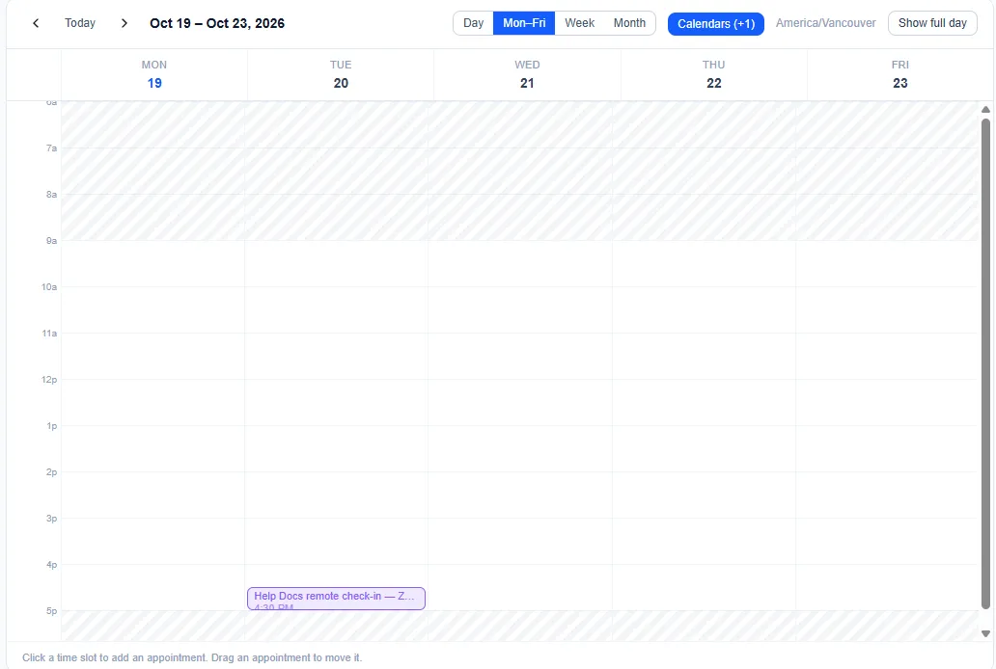Image resolution: width=996 pixels, height=669 pixels.
Task: Click the 12p time label
Action: (49, 380)
